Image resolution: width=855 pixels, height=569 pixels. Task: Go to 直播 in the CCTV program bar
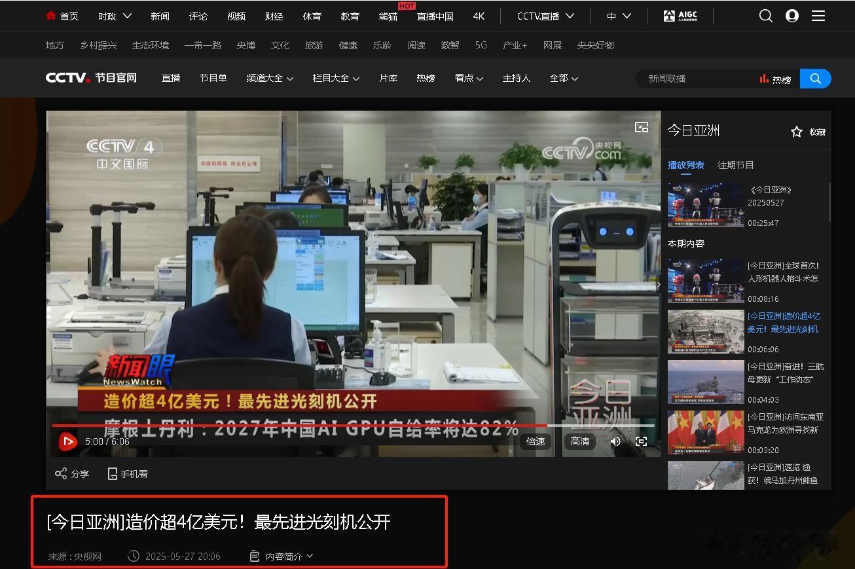pyautogui.click(x=171, y=78)
